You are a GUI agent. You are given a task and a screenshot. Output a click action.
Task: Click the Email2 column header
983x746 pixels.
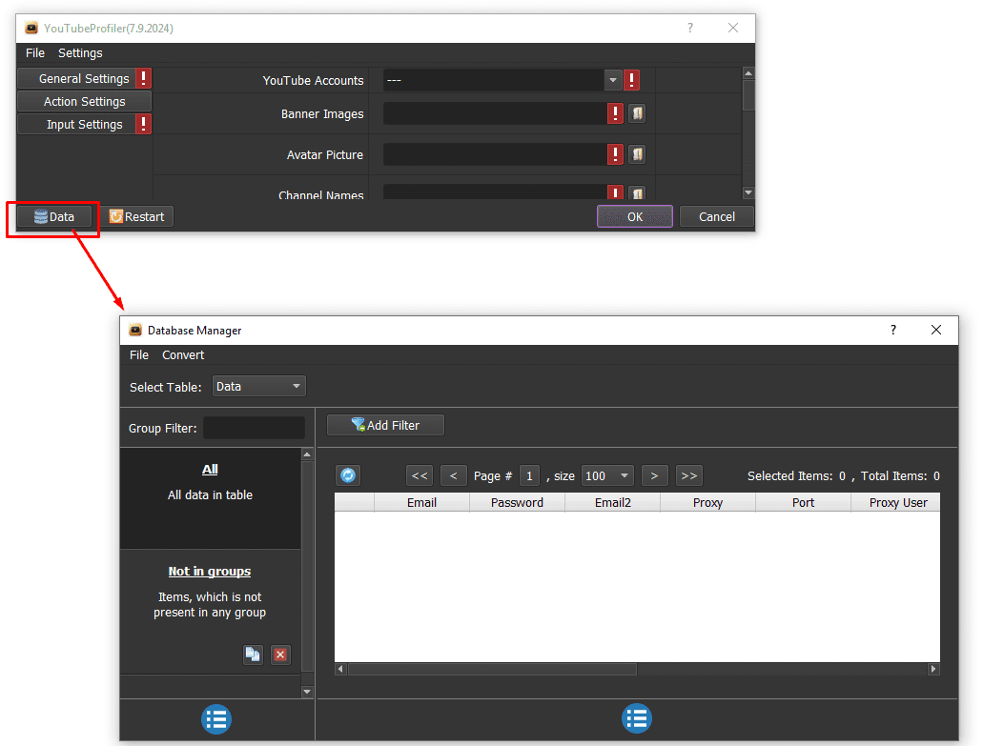612,502
